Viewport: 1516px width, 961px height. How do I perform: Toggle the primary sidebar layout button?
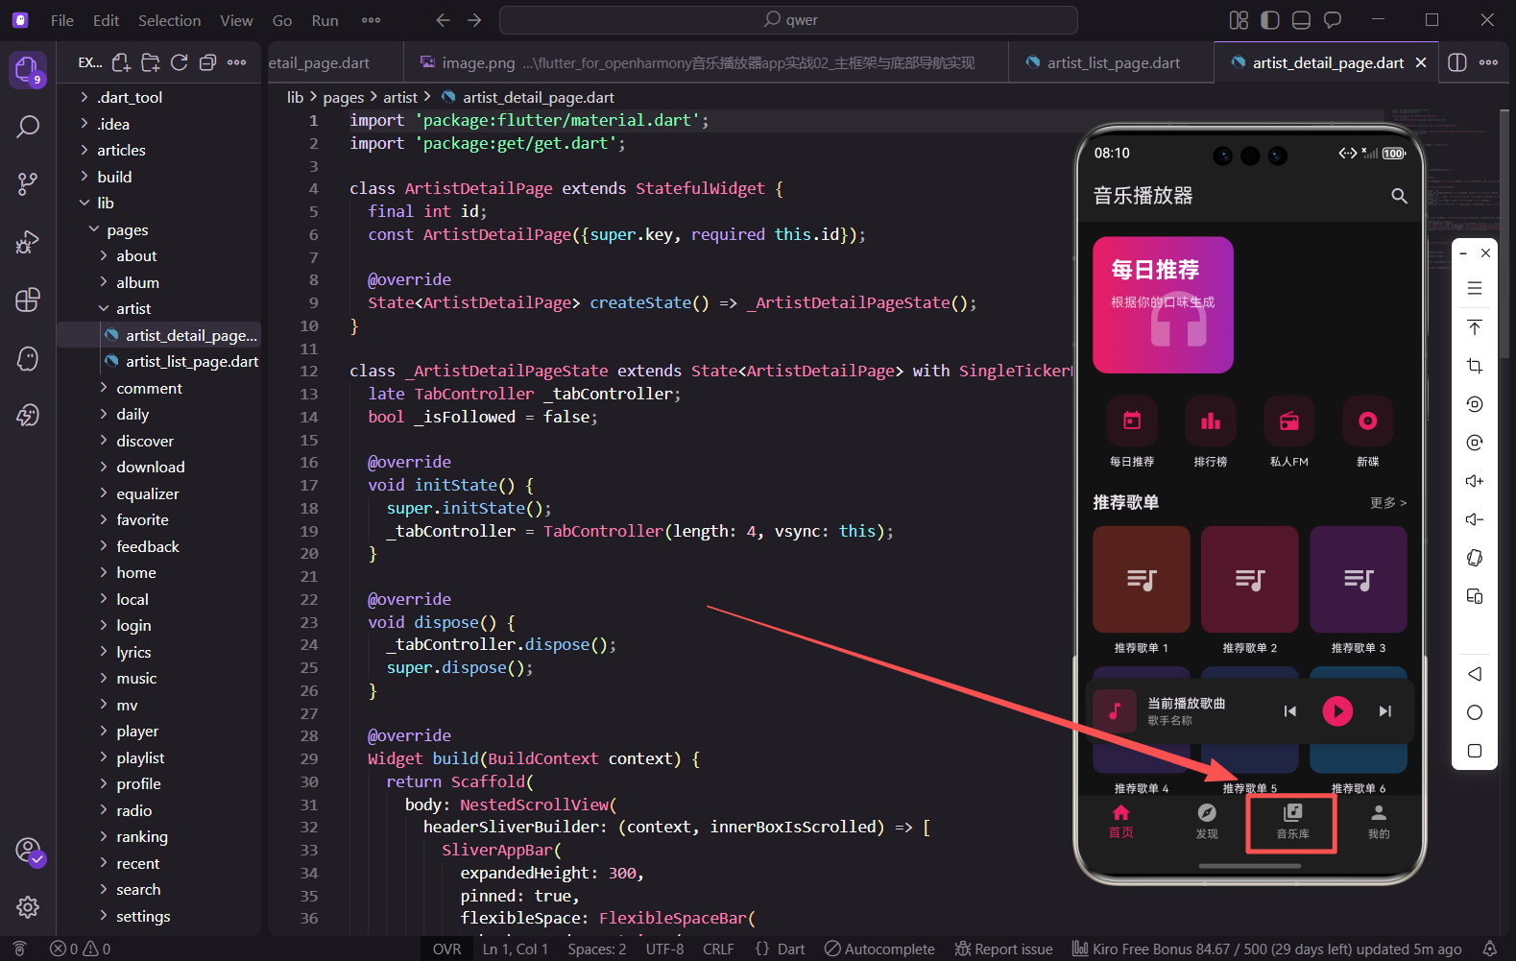click(1270, 20)
